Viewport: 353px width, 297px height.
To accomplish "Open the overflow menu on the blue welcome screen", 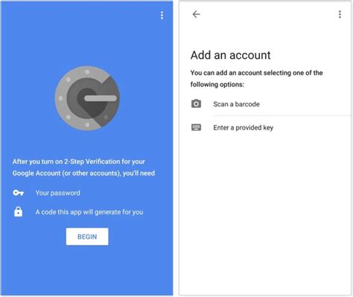I will click(162, 16).
